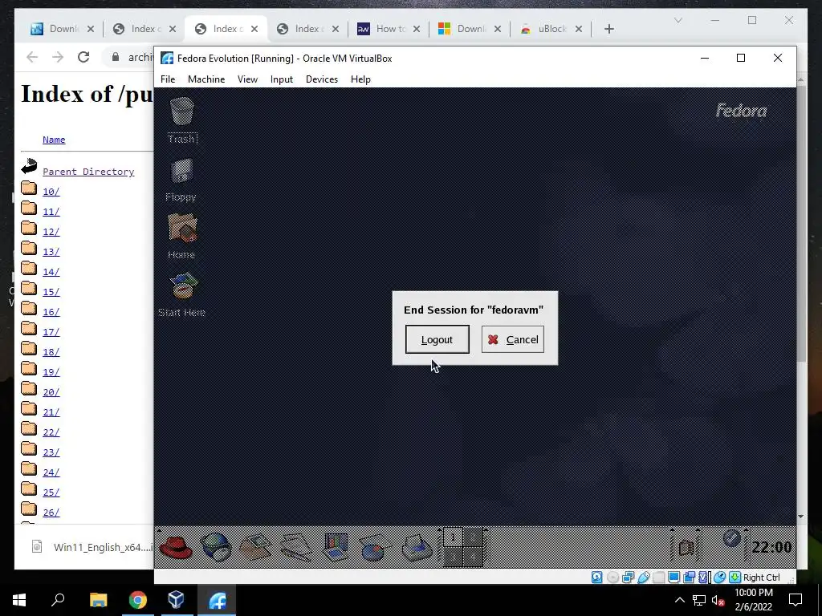
Task: Open Chrome from the taskbar
Action: [138, 600]
